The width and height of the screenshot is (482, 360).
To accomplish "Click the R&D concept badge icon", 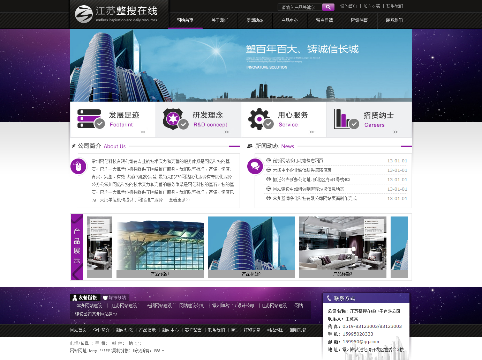I will pyautogui.click(x=173, y=119).
